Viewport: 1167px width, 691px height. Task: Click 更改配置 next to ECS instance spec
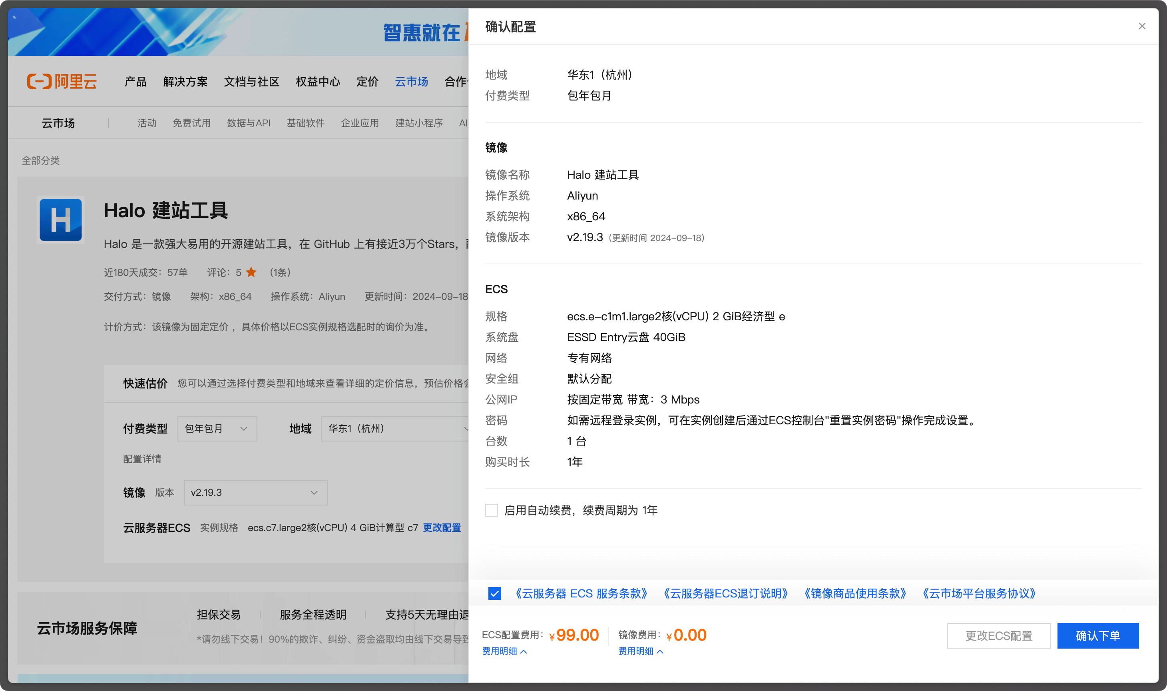[x=441, y=527]
